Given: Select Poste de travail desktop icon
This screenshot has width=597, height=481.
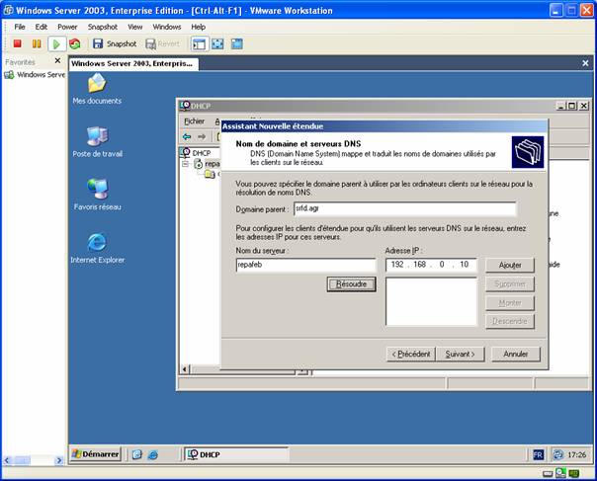Looking at the screenshot, I should click(98, 142).
